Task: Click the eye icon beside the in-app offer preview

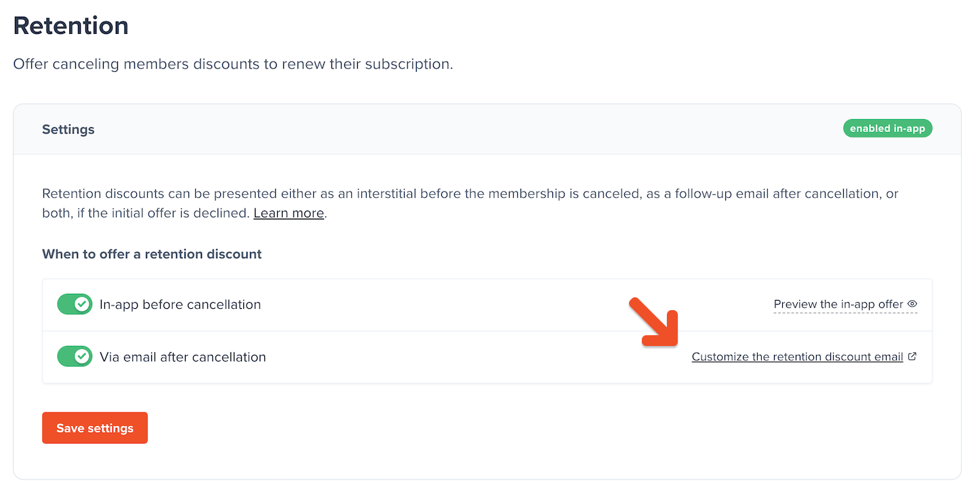Action: pyautogui.click(x=912, y=304)
